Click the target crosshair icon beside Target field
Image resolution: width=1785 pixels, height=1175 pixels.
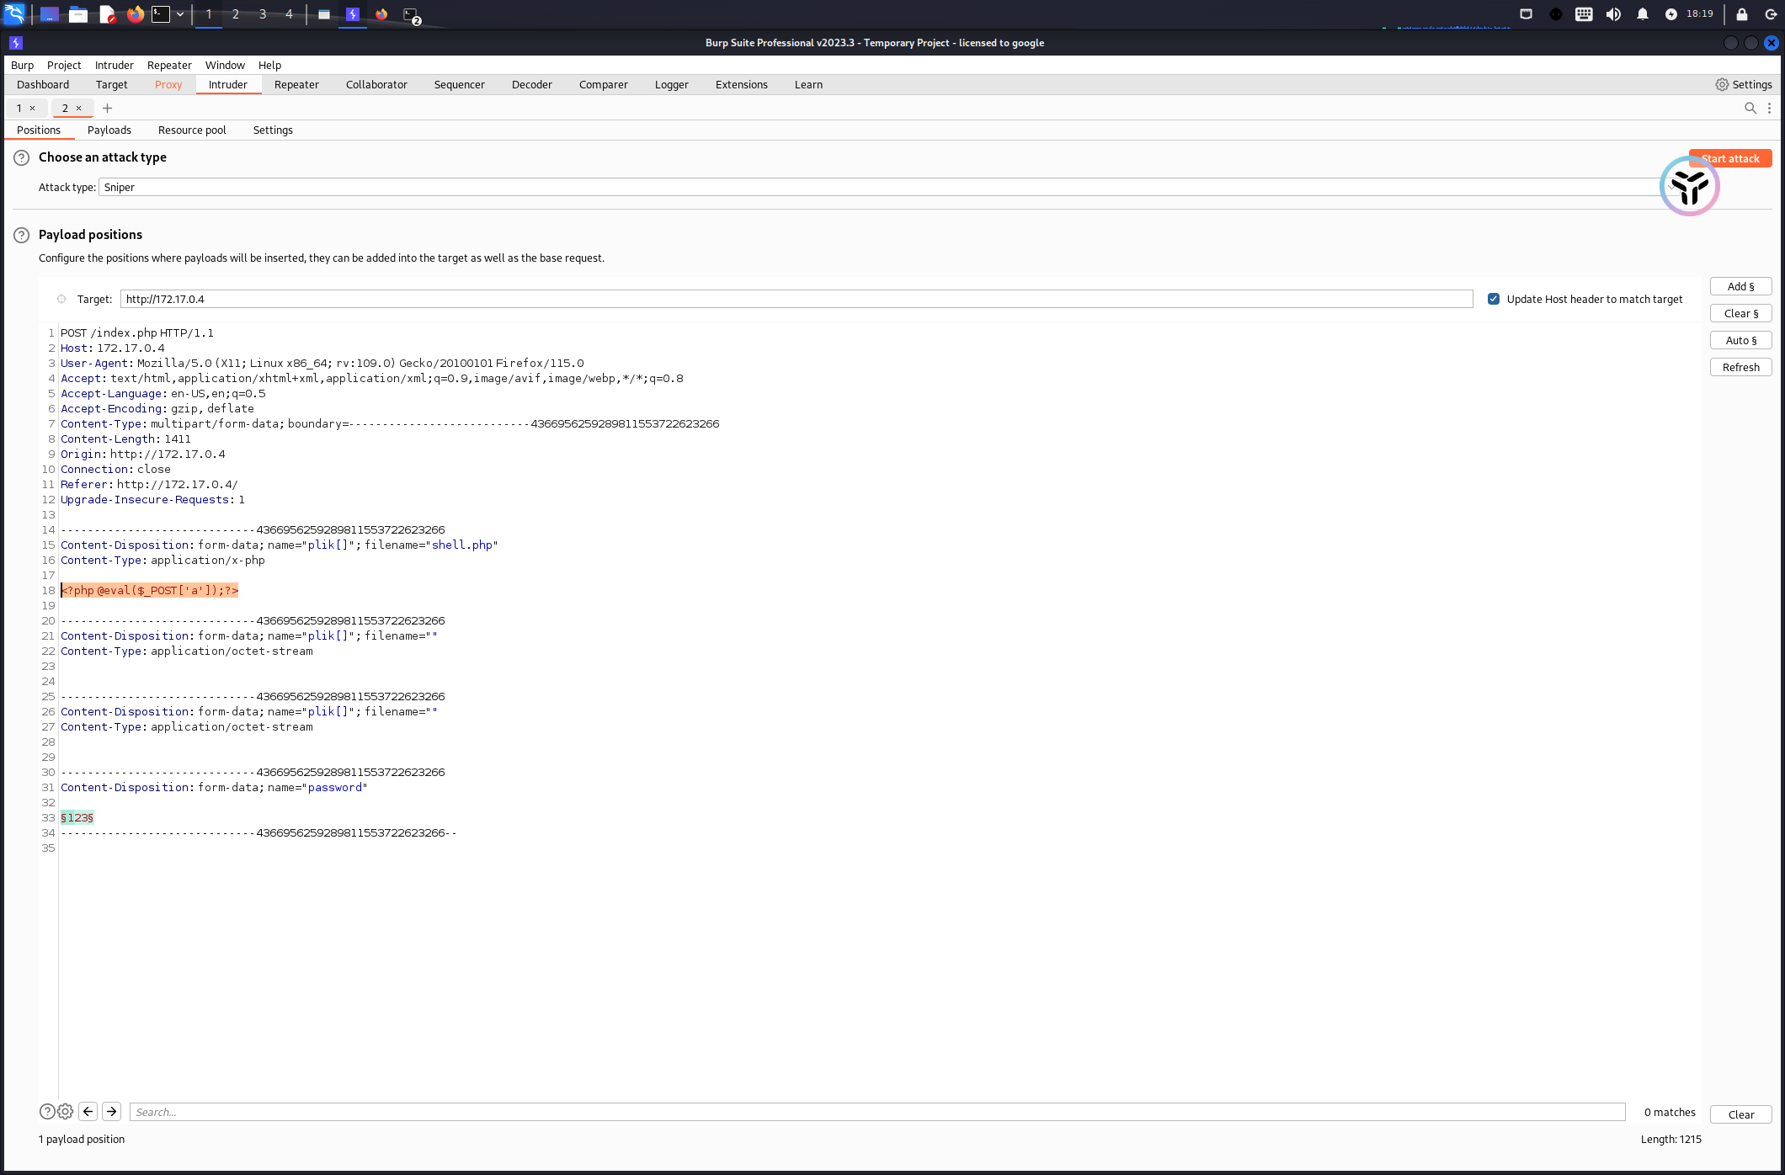pos(61,299)
